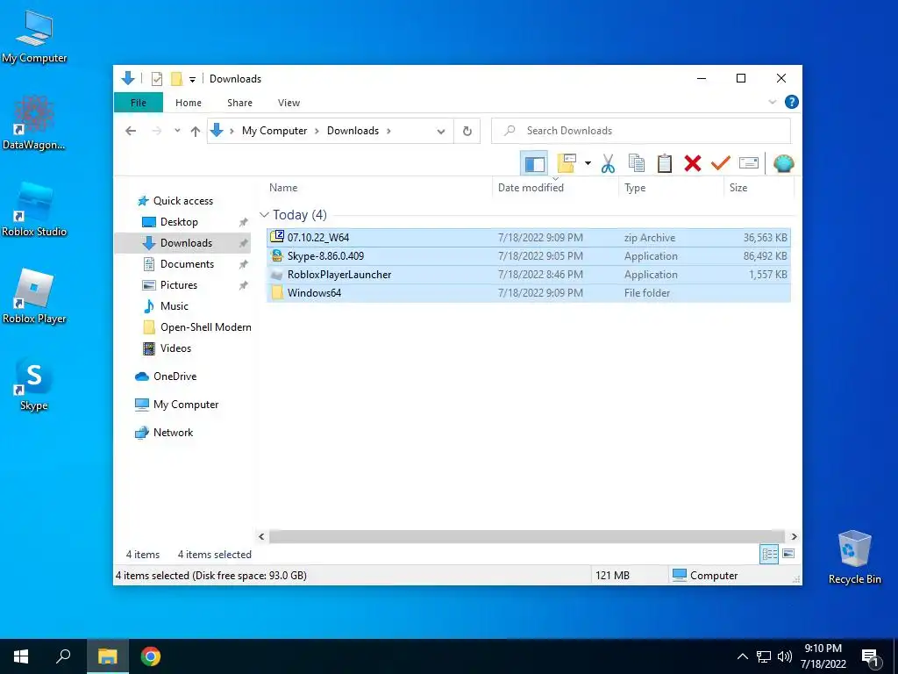Expand the ribbon using the chevron
Image resolution: width=898 pixels, height=674 pixels.
coord(772,102)
